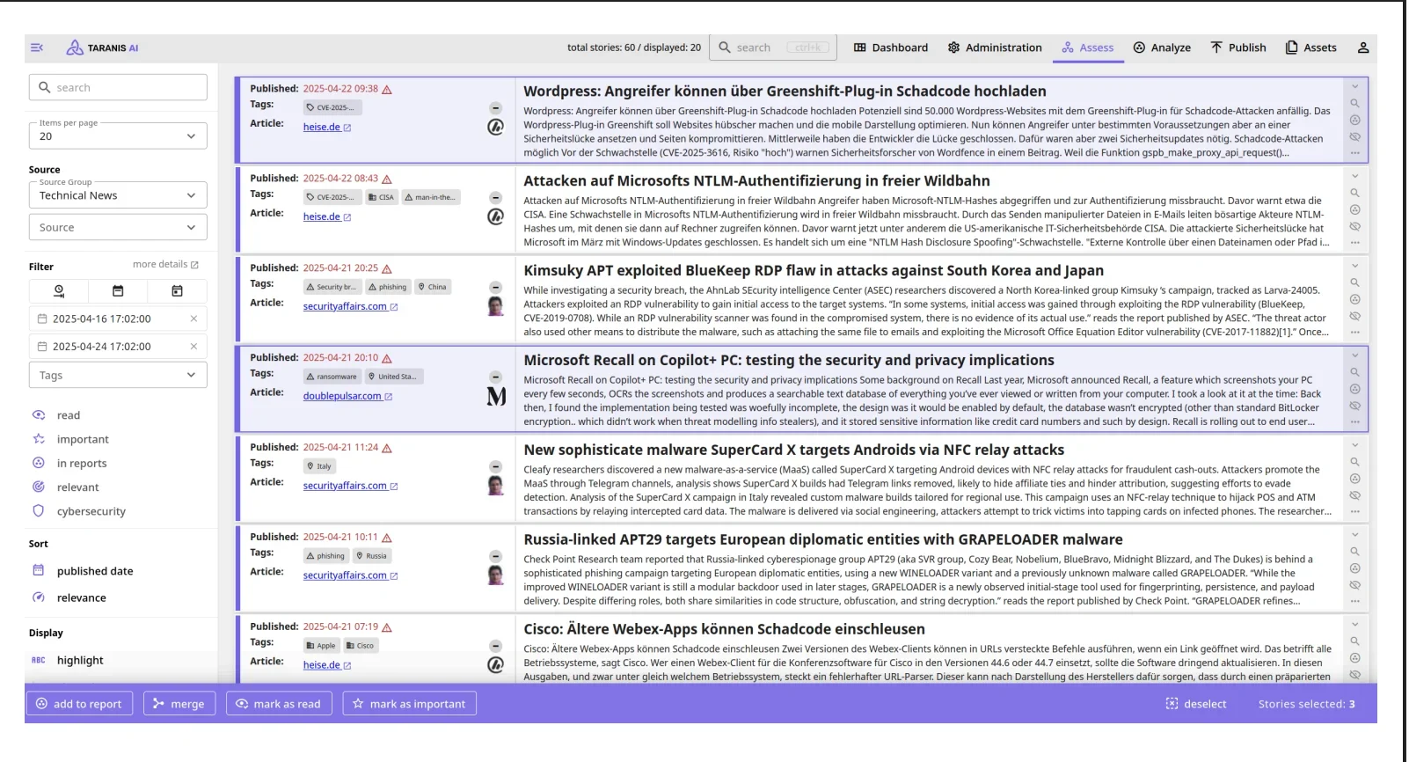This screenshot has width=1409, height=762.
Task: Toggle the read filter
Action: 68,415
